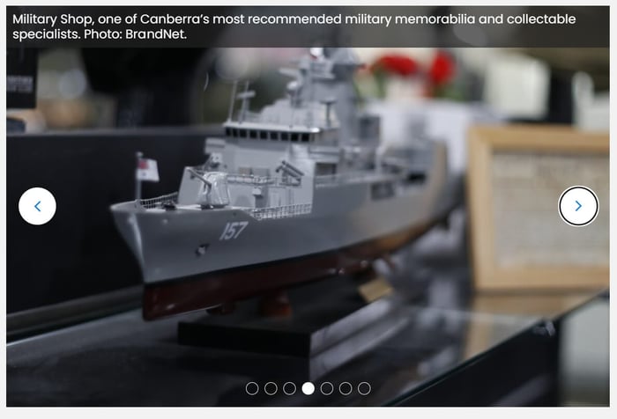Select the third carousel indicator dot
The image size is (617, 419).
tap(289, 388)
